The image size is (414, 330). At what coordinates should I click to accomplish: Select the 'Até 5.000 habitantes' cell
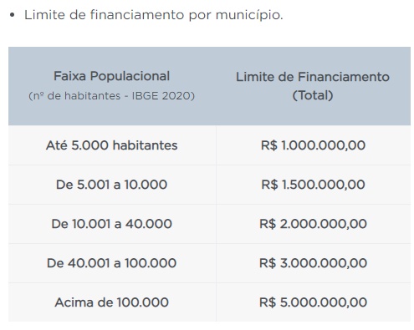pyautogui.click(x=112, y=145)
